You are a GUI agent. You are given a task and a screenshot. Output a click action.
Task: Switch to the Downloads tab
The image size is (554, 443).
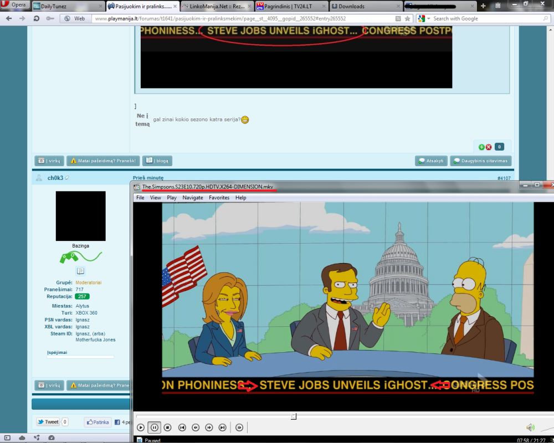(x=366, y=6)
